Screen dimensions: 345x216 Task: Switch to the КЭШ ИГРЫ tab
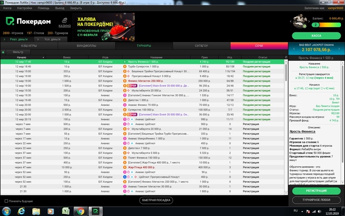pos(29,46)
